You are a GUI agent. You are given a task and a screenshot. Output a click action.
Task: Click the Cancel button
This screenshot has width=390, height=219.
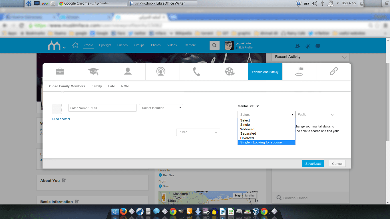337,164
